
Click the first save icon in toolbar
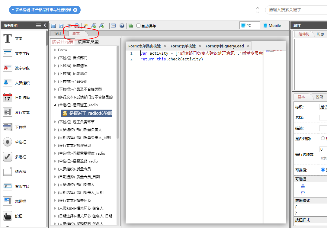tap(53, 26)
